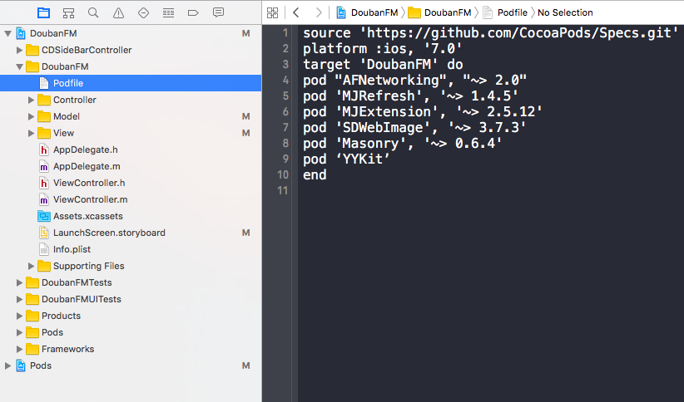This screenshot has width=684, height=402.
Task: Select the CDSideBarController folder row
Action: pos(131,50)
